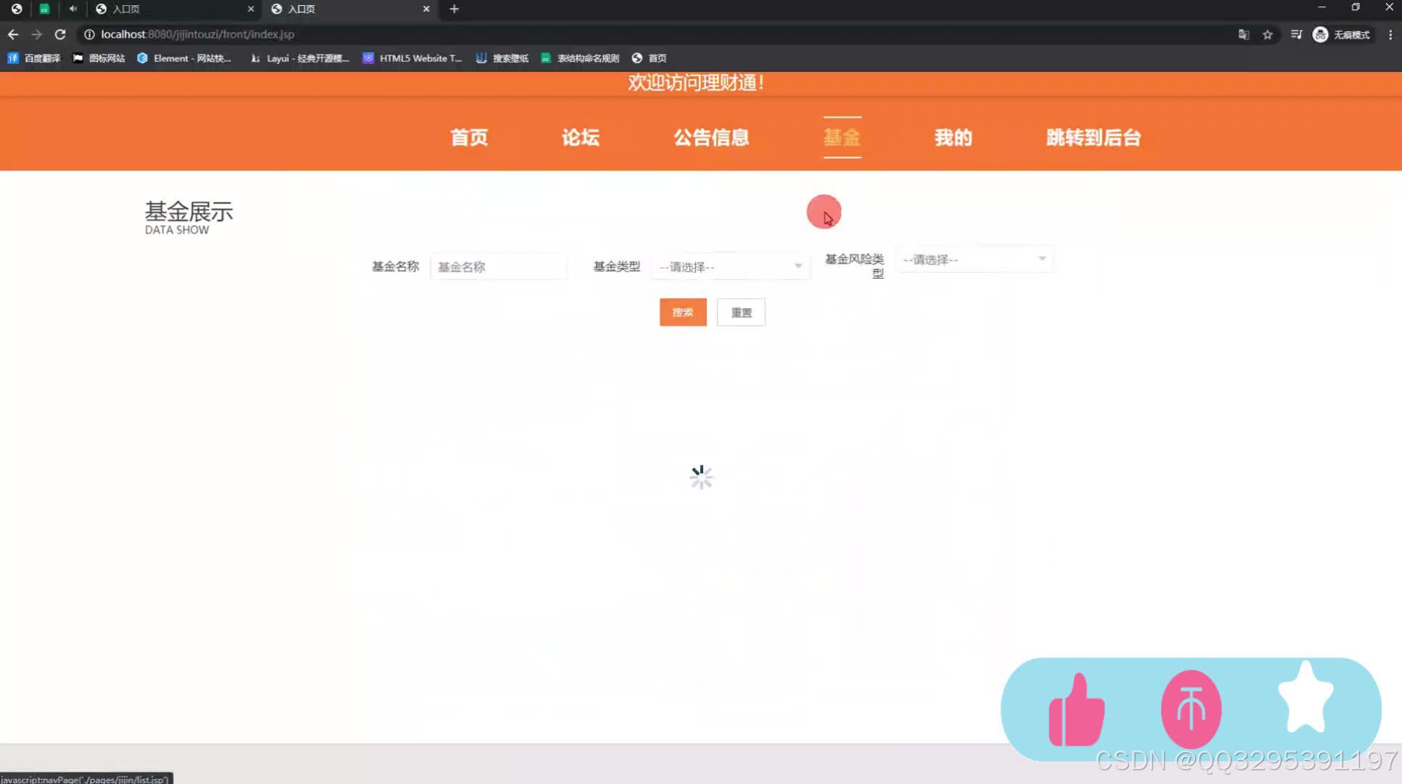1402x784 pixels.
Task: Click the thumbs-up like icon
Action: point(1077,710)
